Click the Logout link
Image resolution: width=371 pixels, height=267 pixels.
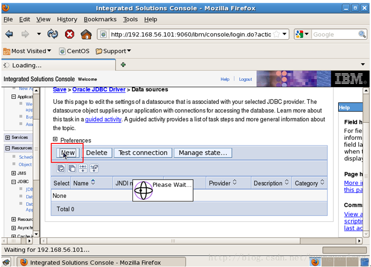246,79
